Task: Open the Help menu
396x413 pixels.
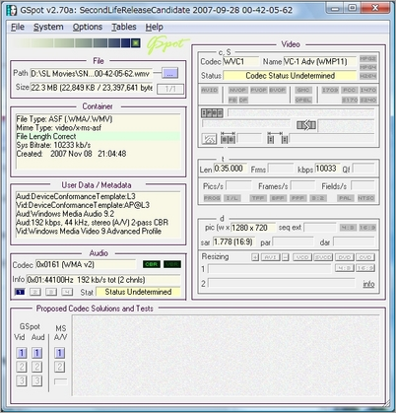Action: tap(155, 27)
